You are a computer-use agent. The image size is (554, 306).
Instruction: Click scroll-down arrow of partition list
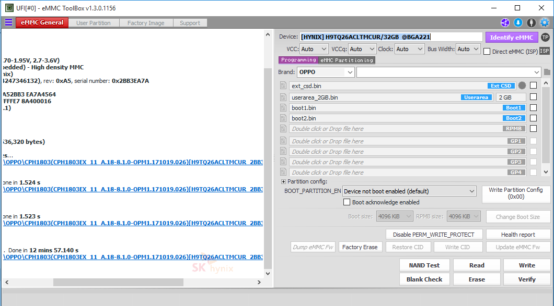(x=546, y=172)
